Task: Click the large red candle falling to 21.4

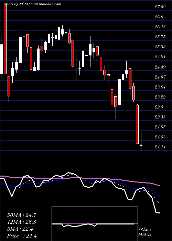Action: coord(137,125)
